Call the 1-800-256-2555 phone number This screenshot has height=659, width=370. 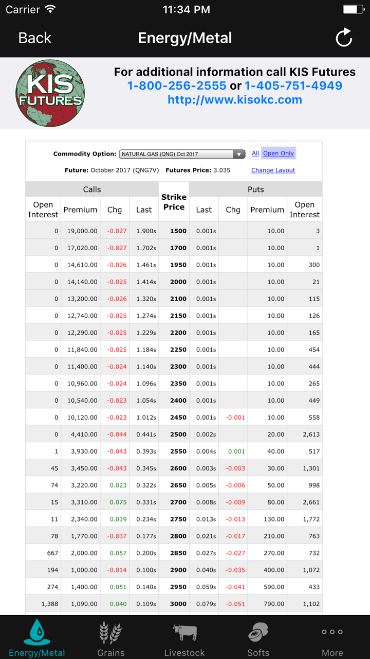pyautogui.click(x=177, y=85)
